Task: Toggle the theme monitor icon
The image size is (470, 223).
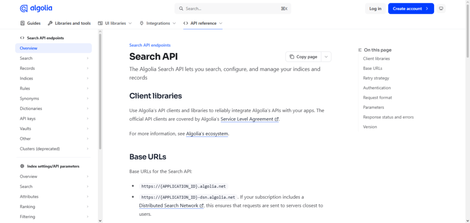Action: 441,9
